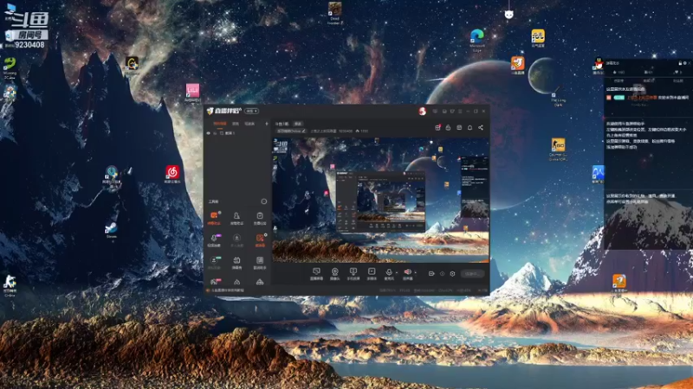Open the Douyu icon at bottom right
This screenshot has height=389, width=693.
[619, 283]
